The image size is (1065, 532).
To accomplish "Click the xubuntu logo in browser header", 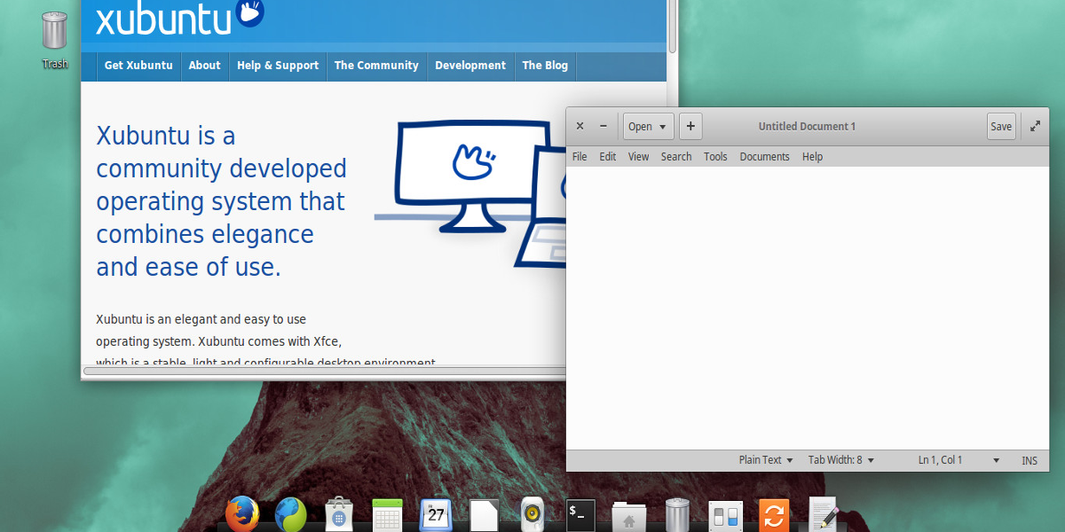I will [180, 17].
